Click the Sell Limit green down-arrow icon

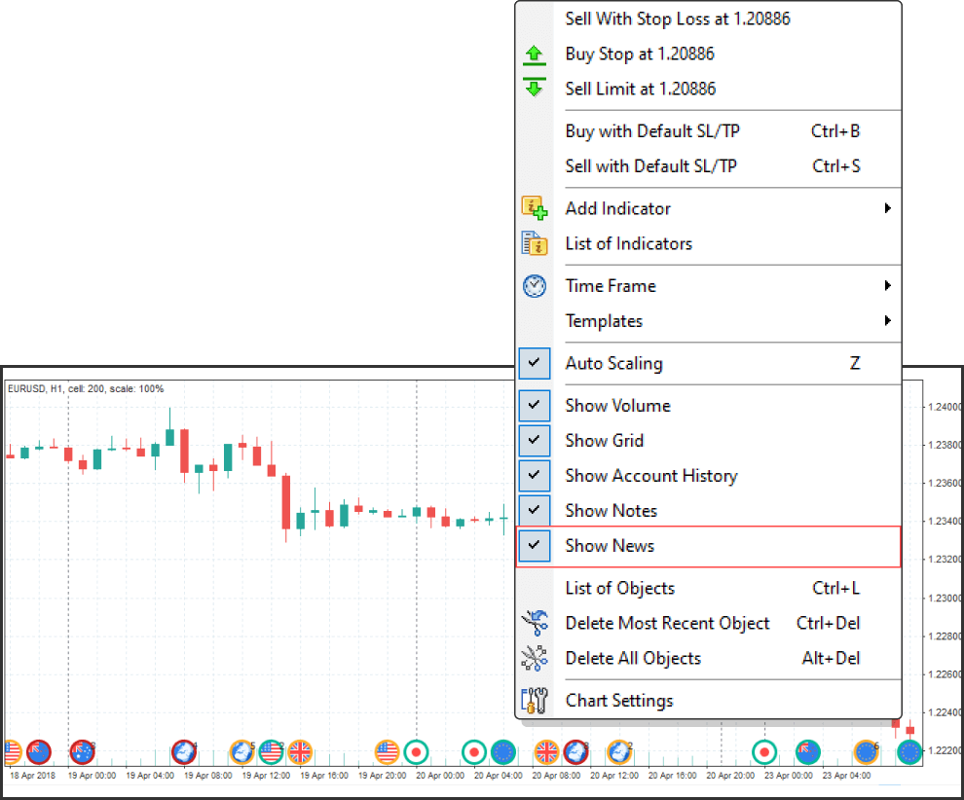click(x=535, y=89)
